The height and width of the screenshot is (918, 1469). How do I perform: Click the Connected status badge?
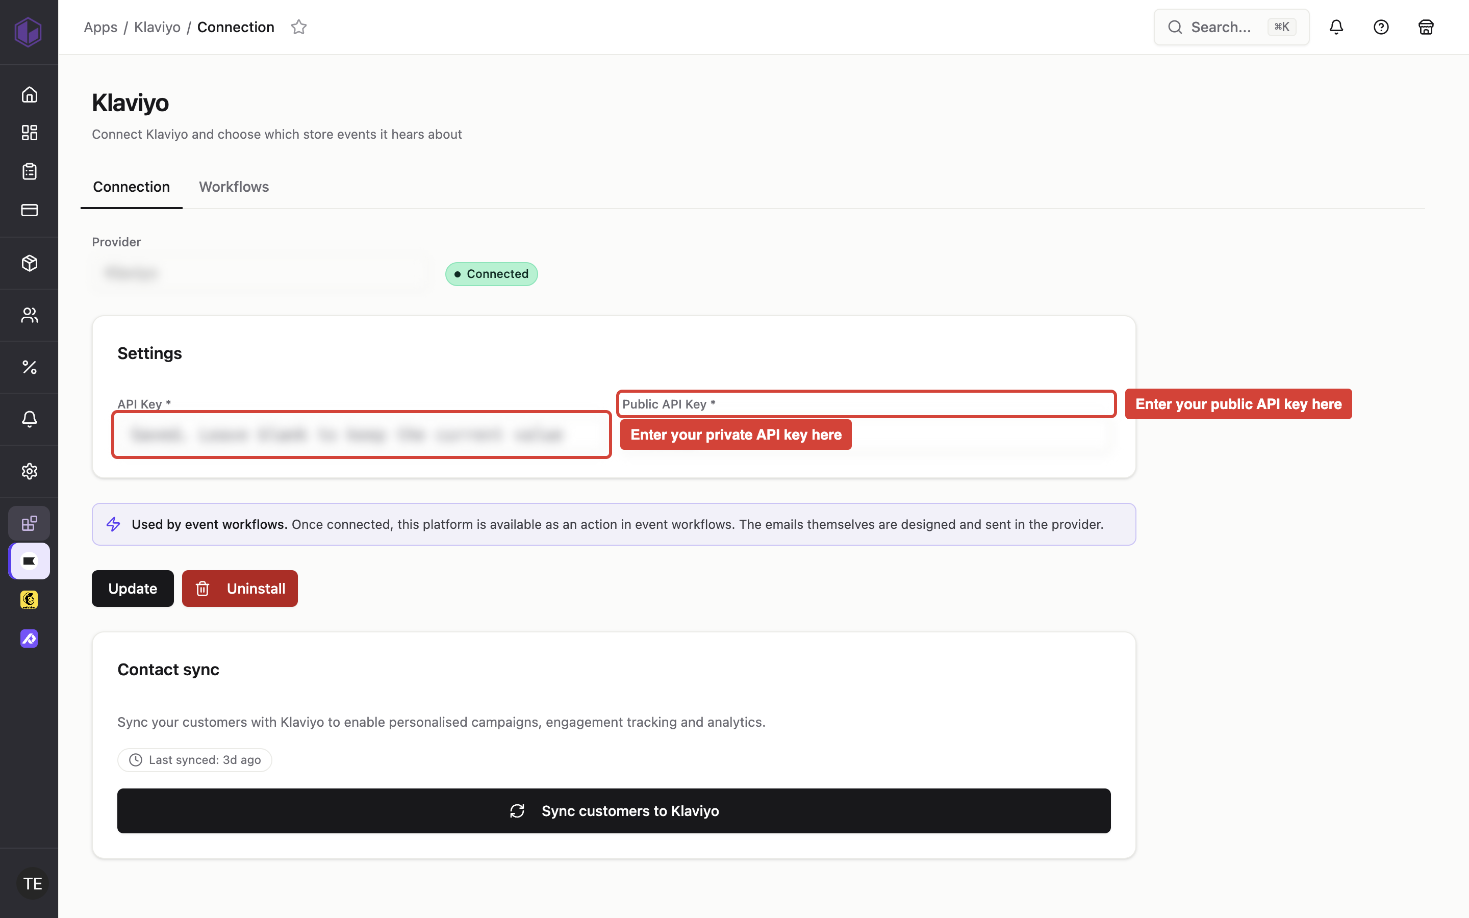click(x=491, y=274)
